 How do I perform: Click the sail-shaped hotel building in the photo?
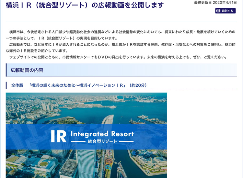[x=108, y=119]
